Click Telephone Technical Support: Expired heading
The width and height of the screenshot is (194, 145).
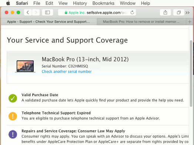pos(56,113)
